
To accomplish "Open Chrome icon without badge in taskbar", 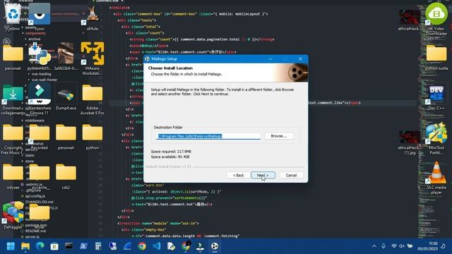I will tap(142, 246).
